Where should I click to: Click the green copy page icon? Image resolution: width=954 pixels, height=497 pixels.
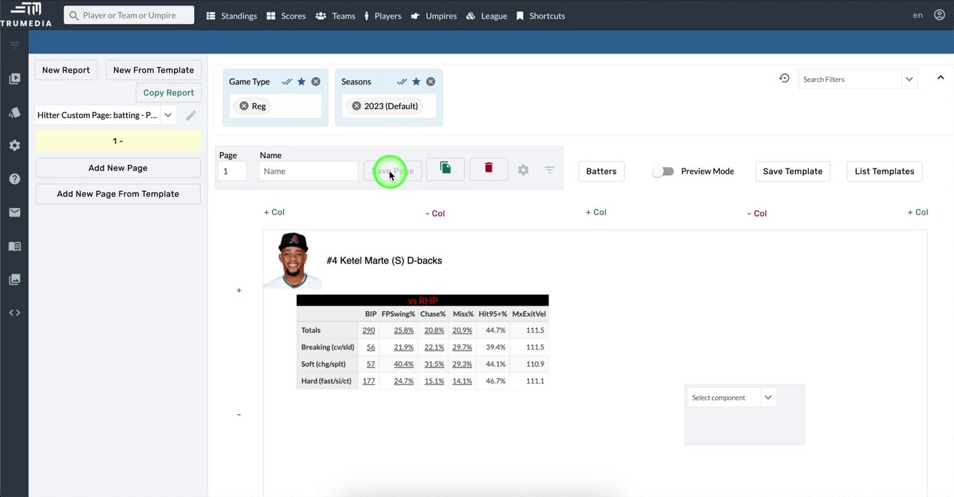coord(446,168)
